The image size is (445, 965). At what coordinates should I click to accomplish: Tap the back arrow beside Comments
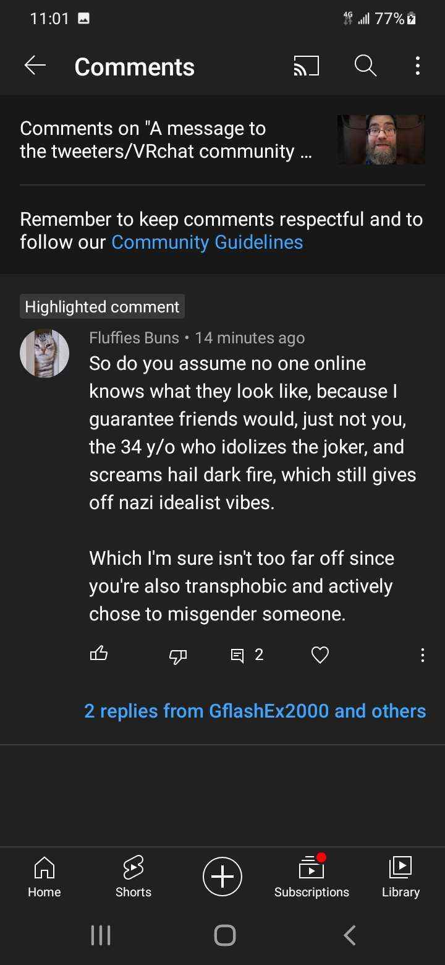coord(35,66)
